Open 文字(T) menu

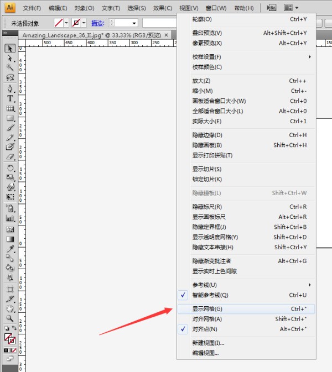[111, 8]
